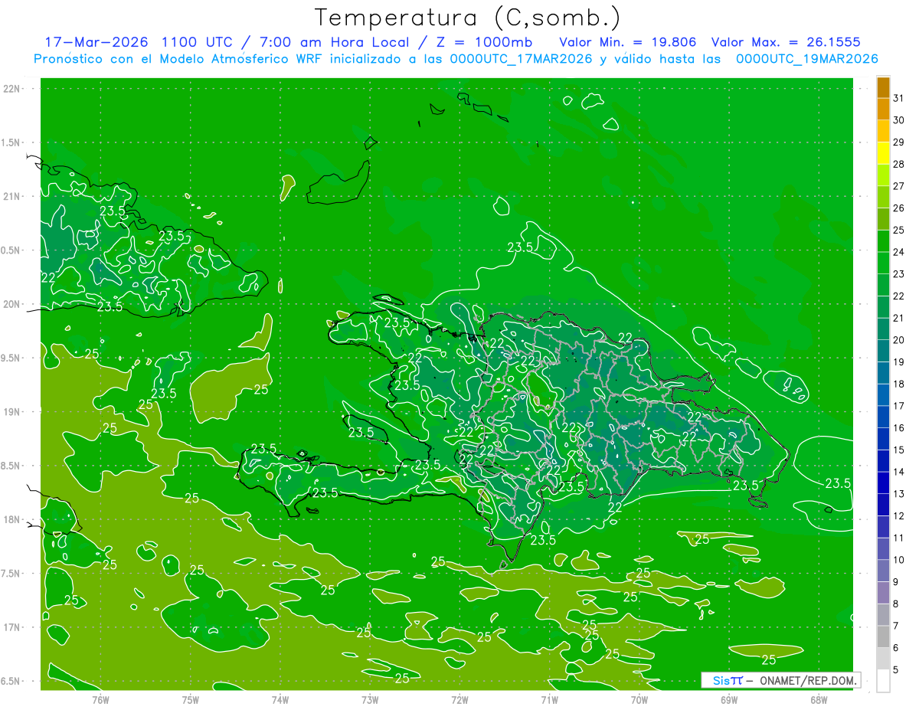
Task: Click colorbar label '18'
Action: pyautogui.click(x=899, y=384)
